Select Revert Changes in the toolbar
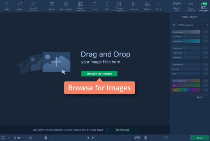Screen dimensions: 210x141 coord(33,6)
